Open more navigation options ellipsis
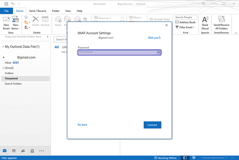 tap(41, 151)
